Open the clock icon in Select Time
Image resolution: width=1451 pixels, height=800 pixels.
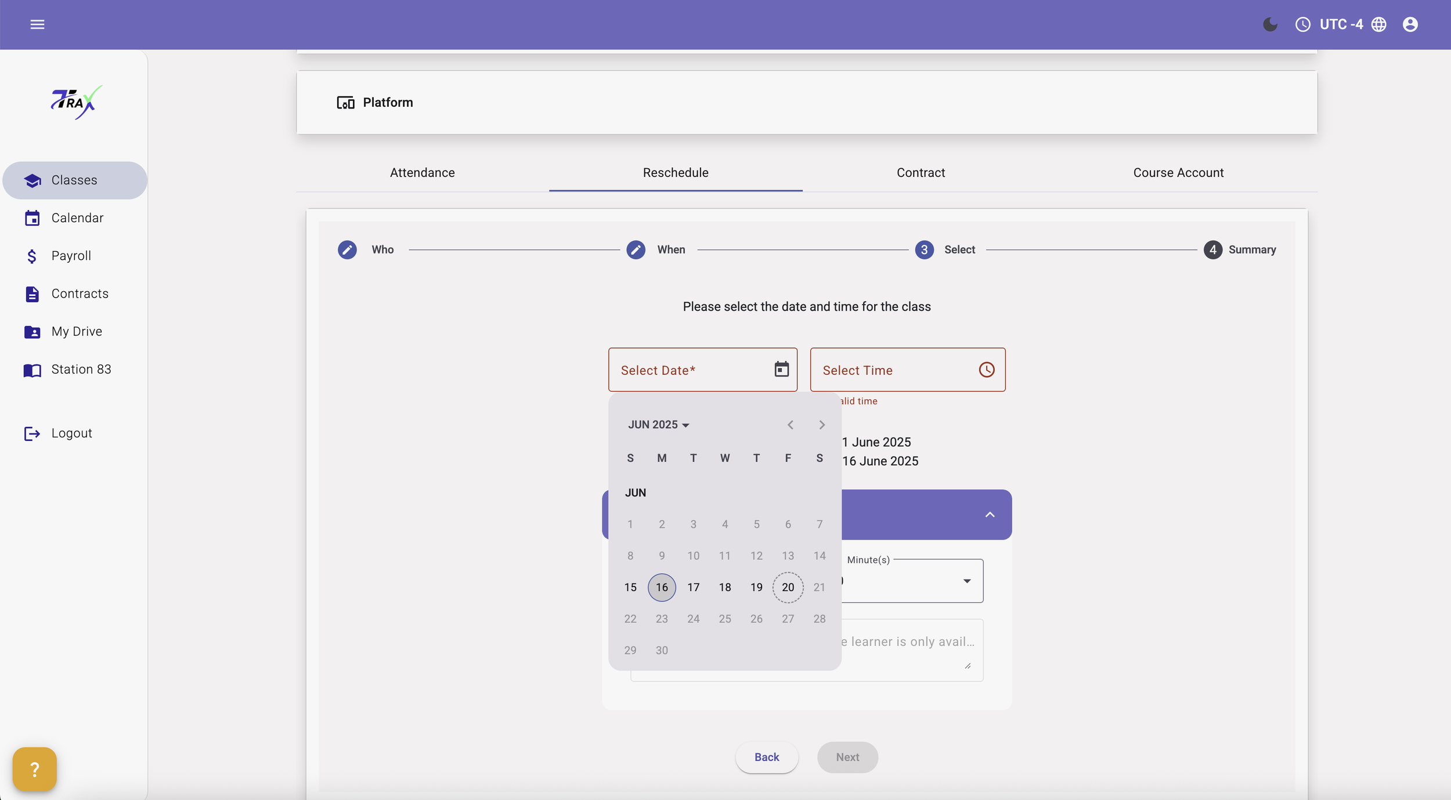986,370
